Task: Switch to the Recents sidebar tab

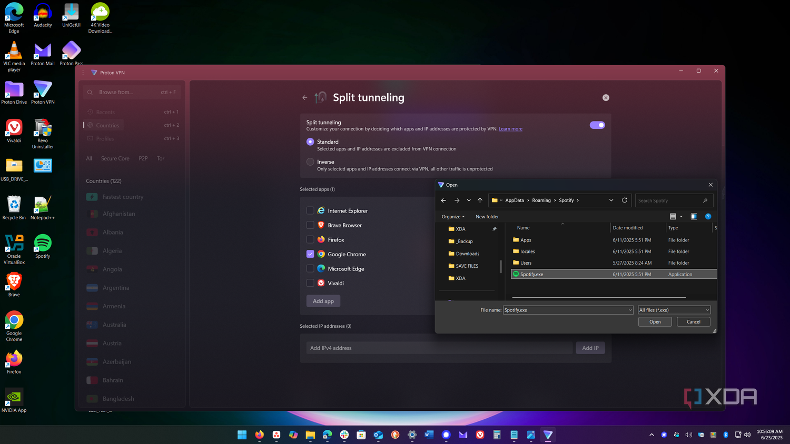Action: point(132,112)
